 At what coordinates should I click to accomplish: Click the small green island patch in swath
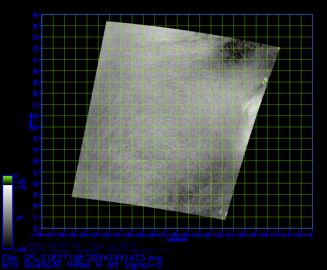(x=264, y=81)
